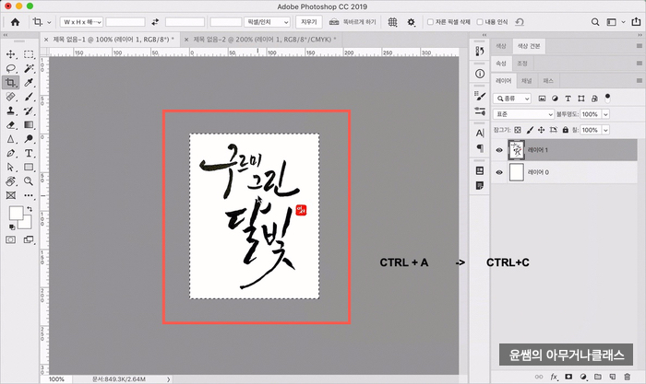Select the Sharpen/Blur triangle tool
This screenshot has width=646, height=384.
pos(11,139)
